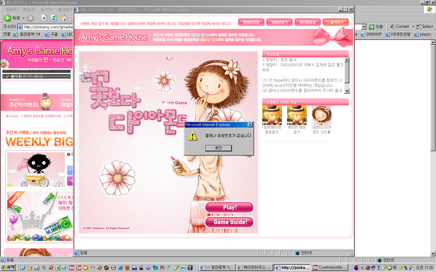This screenshot has width=436, height=272.
Task: Switch to CoreImposition taskbar window
Action: tap(329, 267)
